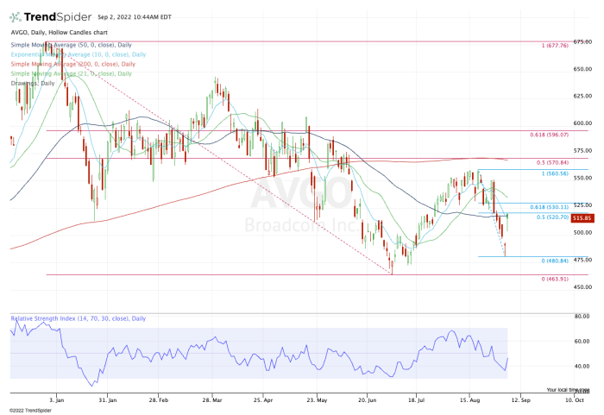Viewport: 604px width, 415px height.
Task: Click the 'Drawings, Daily' legend entry
Action: click(33, 83)
